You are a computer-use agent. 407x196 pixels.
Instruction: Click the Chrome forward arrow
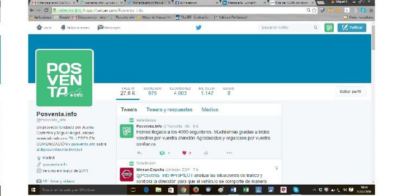point(39,10)
